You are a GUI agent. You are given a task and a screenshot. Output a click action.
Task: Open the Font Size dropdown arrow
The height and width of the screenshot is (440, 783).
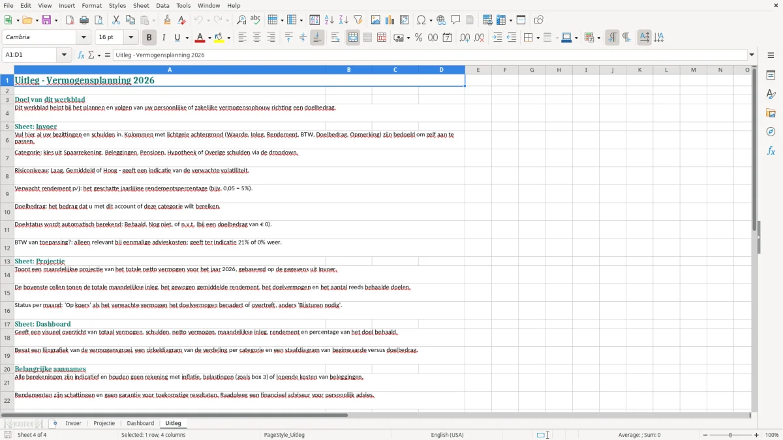130,38
